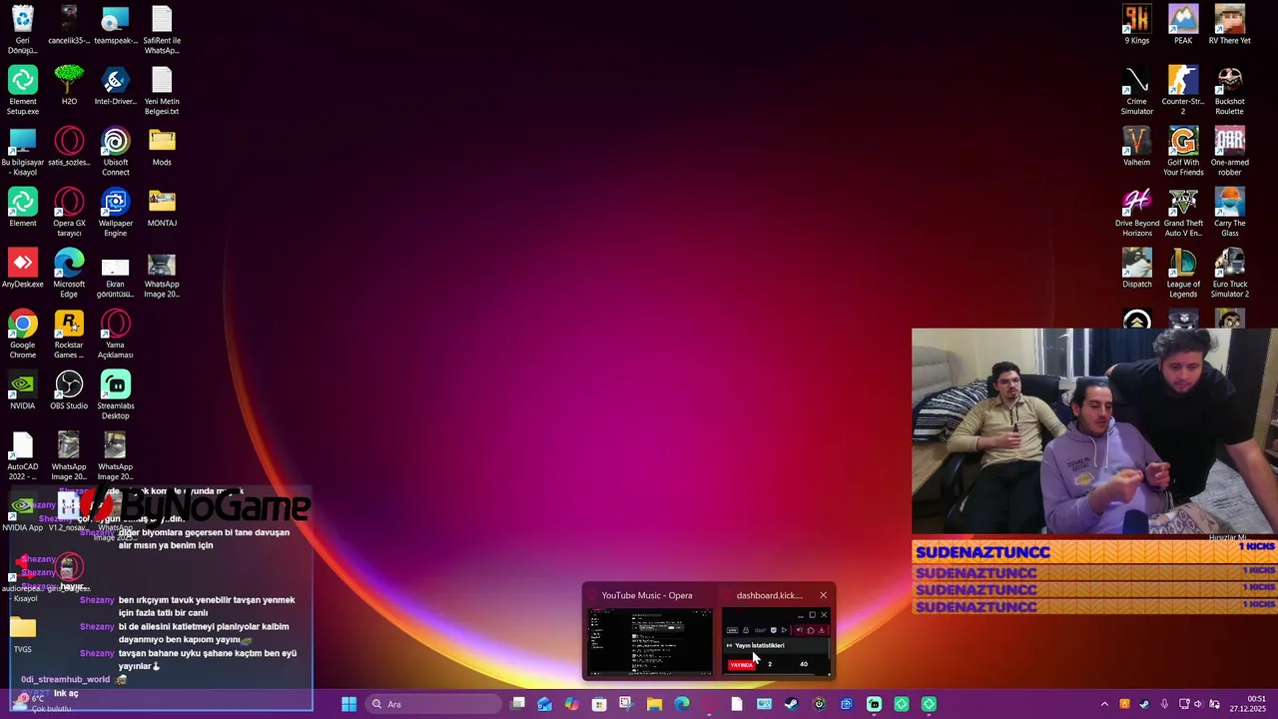The height and width of the screenshot is (719, 1278).
Task: Open the Ubisoft Connect shortcut
Action: [x=116, y=151]
